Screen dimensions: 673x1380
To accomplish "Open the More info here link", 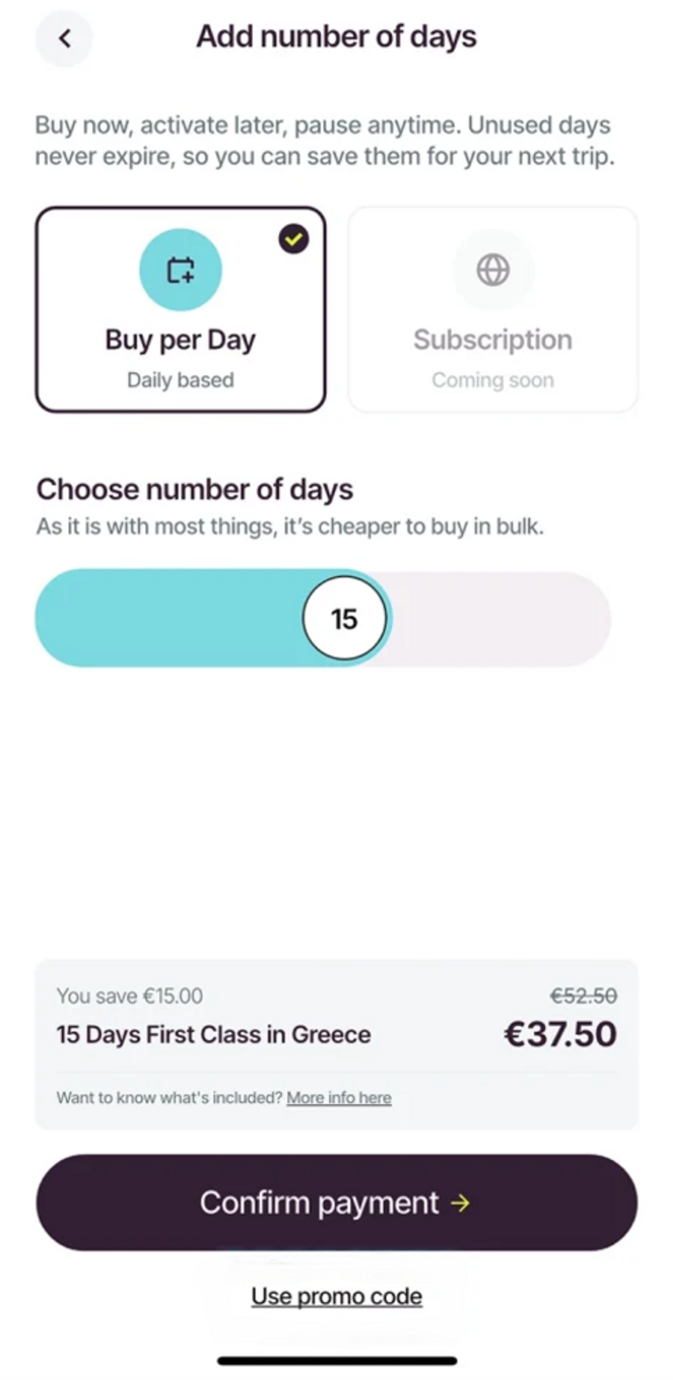I will [339, 1098].
